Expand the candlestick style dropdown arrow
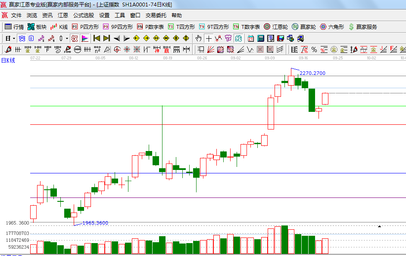 [x=67, y=38]
